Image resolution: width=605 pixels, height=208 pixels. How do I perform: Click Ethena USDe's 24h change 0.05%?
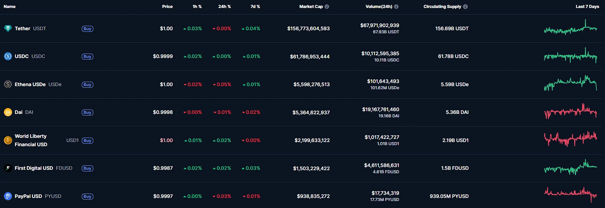point(222,84)
